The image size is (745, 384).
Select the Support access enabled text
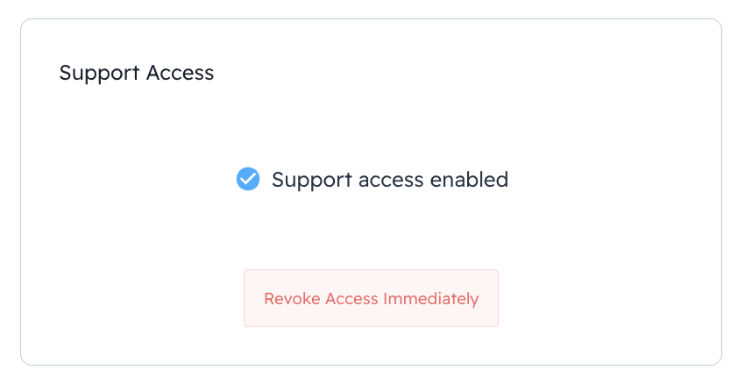389,180
